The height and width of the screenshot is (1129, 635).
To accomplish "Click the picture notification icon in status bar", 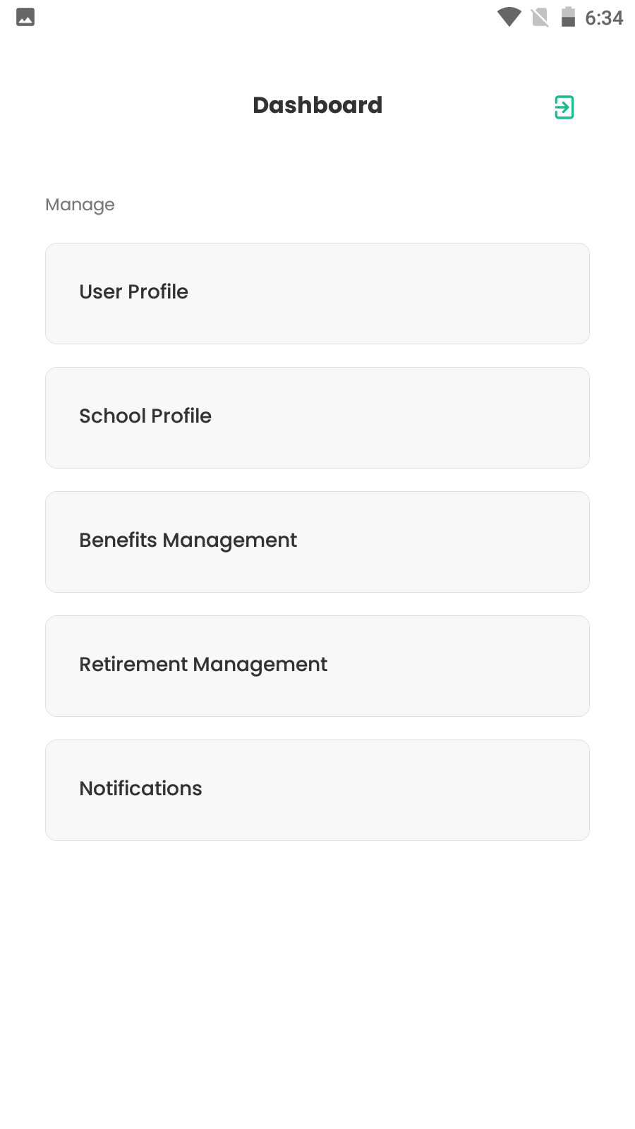I will pyautogui.click(x=25, y=17).
